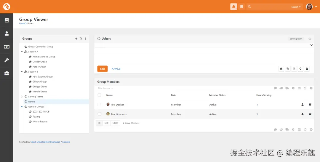320x162 pixels.
Task: Open the notifications bell icon
Action: 233,7
